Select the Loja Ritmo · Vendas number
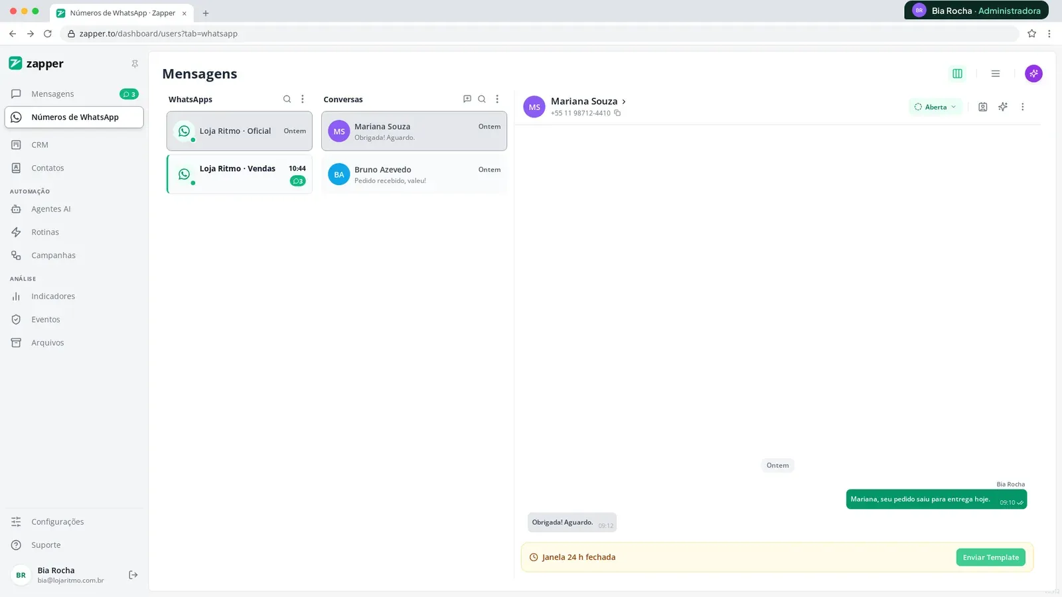Screen dimensions: 1062x597 (240, 174)
